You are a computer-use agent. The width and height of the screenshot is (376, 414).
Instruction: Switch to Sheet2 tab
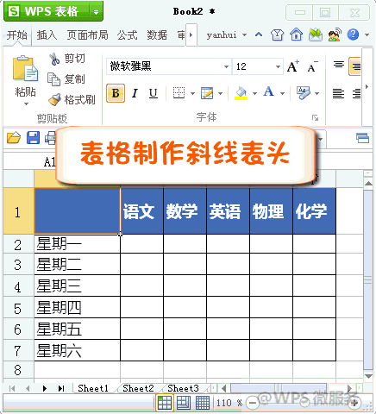coord(138,388)
